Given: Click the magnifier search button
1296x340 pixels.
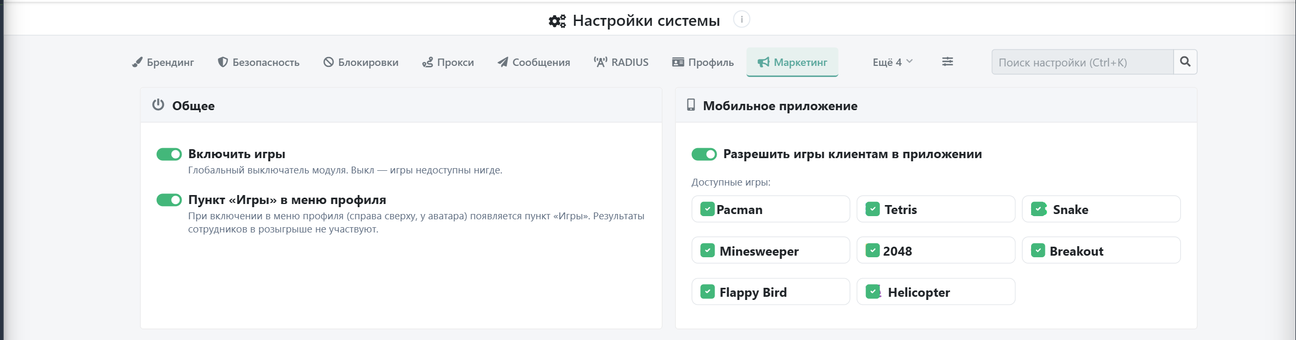Looking at the screenshot, I should click(1185, 62).
